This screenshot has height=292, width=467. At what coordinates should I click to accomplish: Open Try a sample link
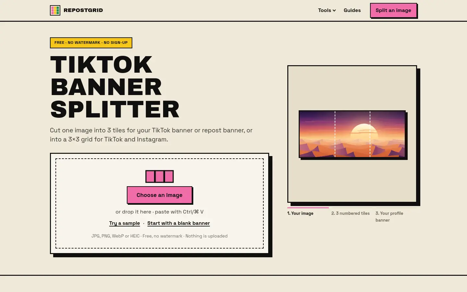click(125, 223)
